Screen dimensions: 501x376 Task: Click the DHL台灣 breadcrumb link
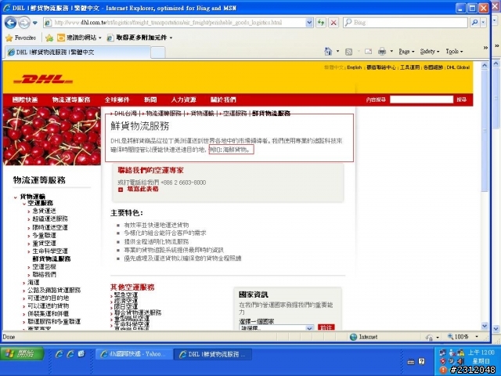point(125,113)
